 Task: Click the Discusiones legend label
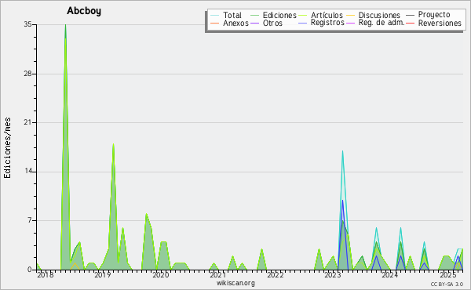click(x=379, y=15)
